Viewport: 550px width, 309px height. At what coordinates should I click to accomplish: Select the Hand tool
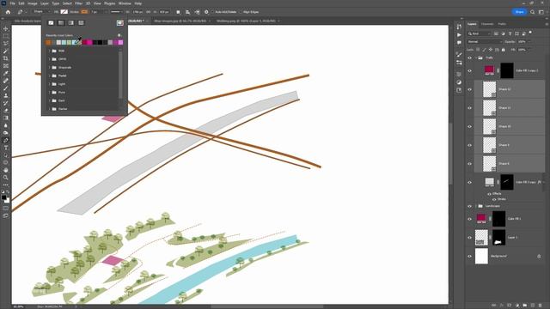tap(6, 170)
